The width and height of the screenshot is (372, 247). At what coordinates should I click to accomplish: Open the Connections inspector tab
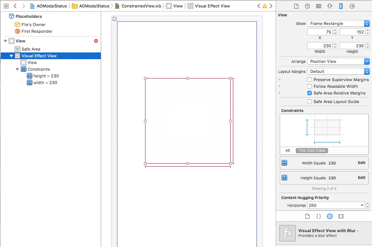coord(352,6)
